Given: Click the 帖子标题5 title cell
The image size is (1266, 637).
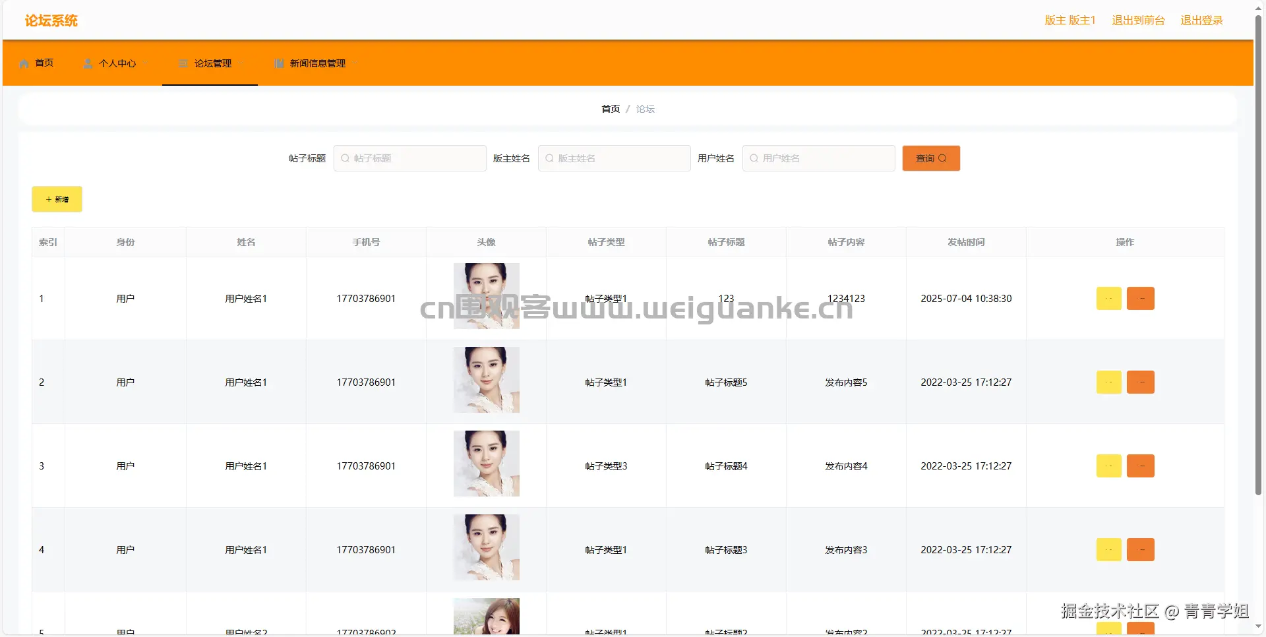Looking at the screenshot, I should [x=726, y=382].
